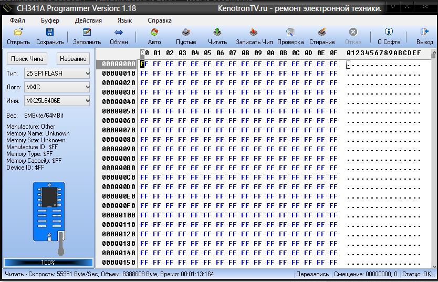Click the Открыть (Open) folder icon
This screenshot has height=282, width=438.
click(18, 33)
